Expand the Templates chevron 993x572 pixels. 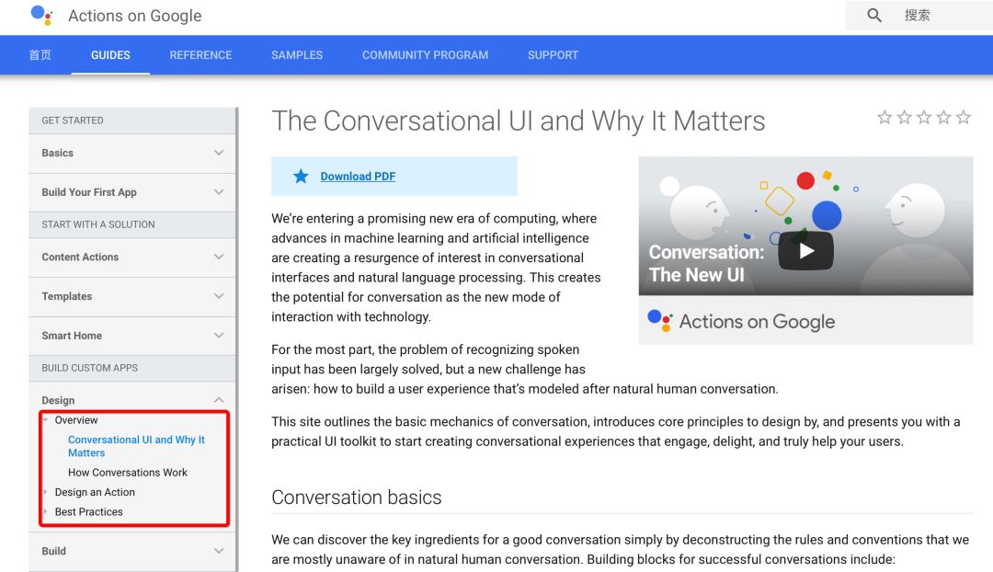click(219, 296)
